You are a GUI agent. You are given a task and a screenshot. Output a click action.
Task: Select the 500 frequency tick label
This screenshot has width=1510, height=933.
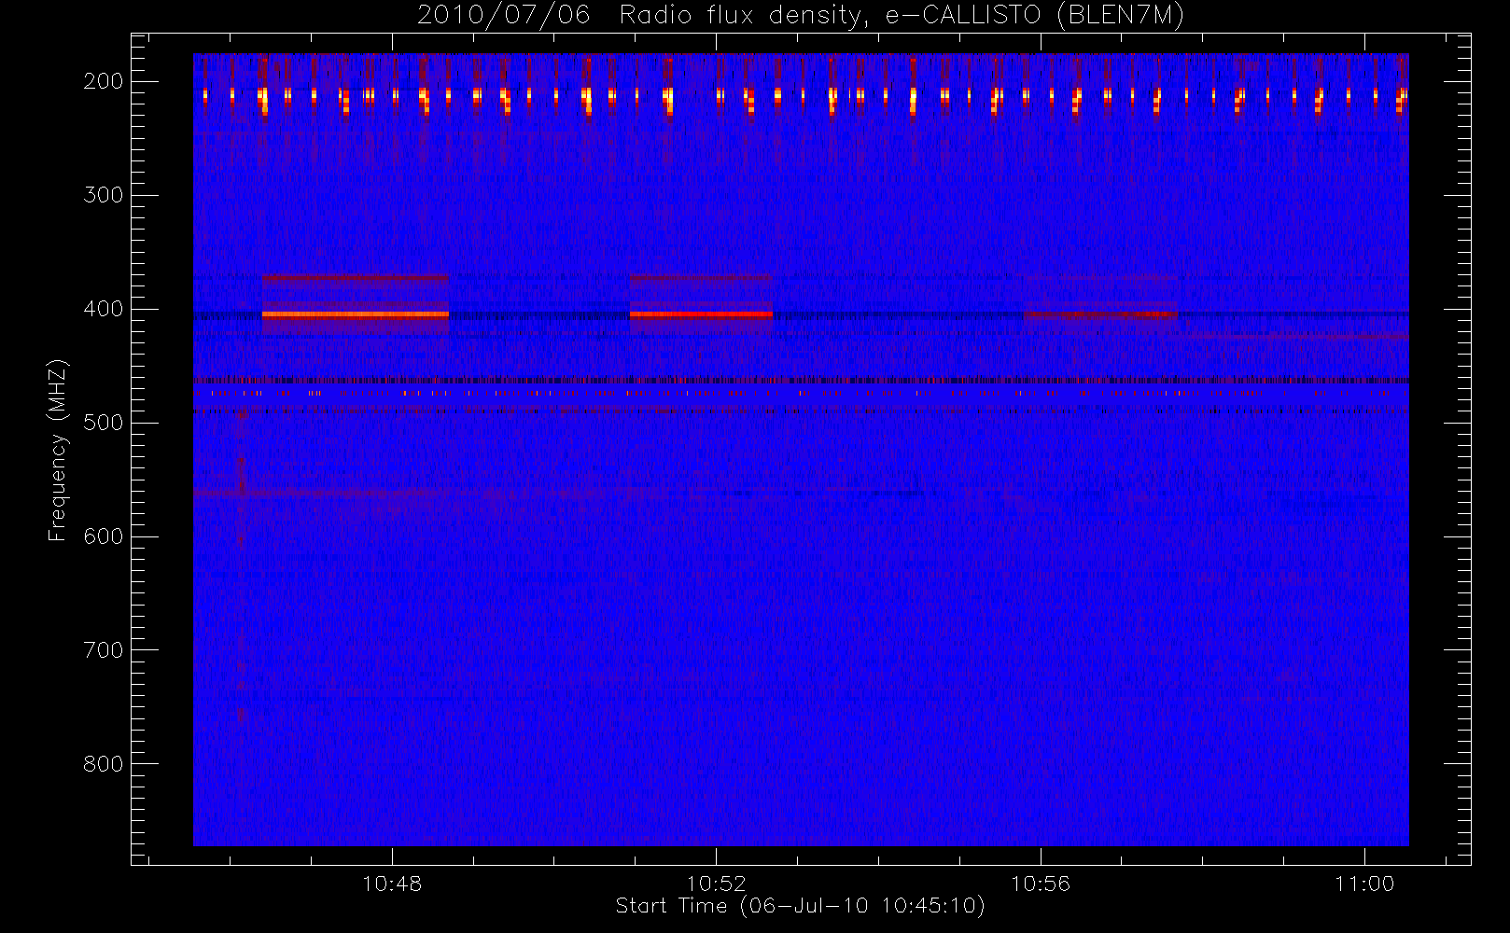[x=104, y=423]
